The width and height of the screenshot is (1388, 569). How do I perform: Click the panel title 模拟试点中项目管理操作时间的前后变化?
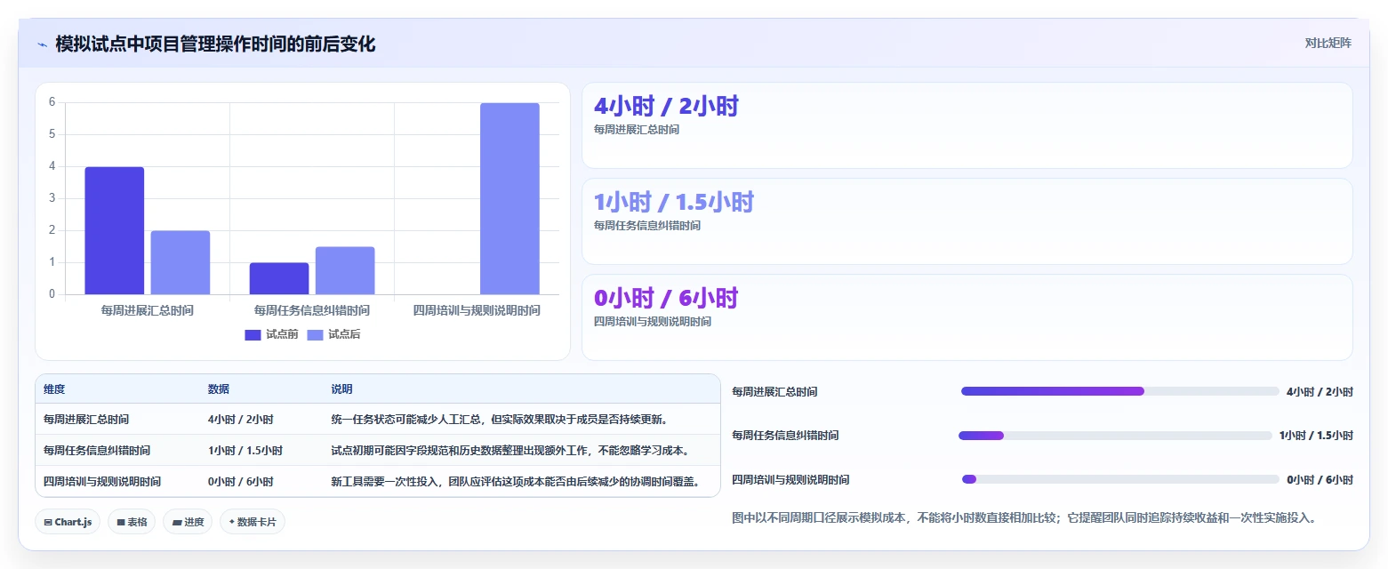coord(215,44)
